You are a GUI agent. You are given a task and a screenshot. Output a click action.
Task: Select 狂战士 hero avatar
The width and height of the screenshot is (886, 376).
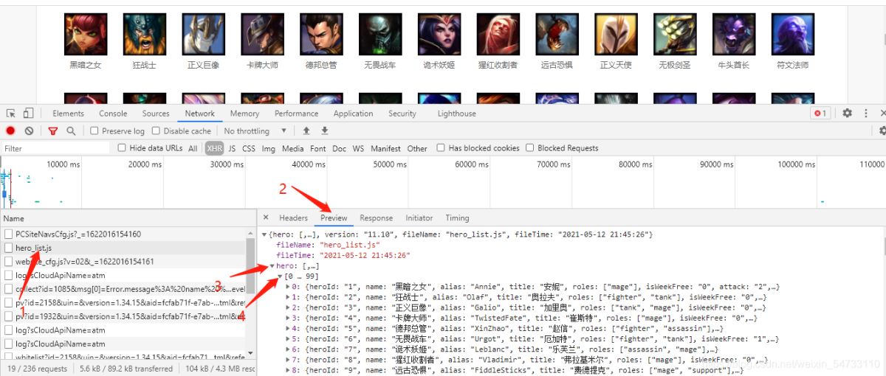click(145, 34)
